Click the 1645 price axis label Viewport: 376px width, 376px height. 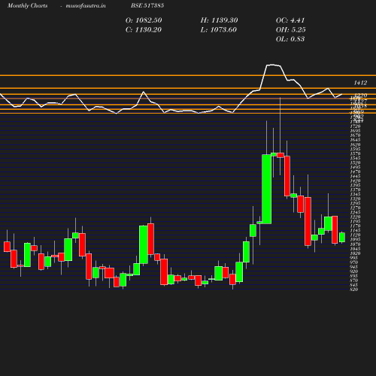(x=355, y=140)
